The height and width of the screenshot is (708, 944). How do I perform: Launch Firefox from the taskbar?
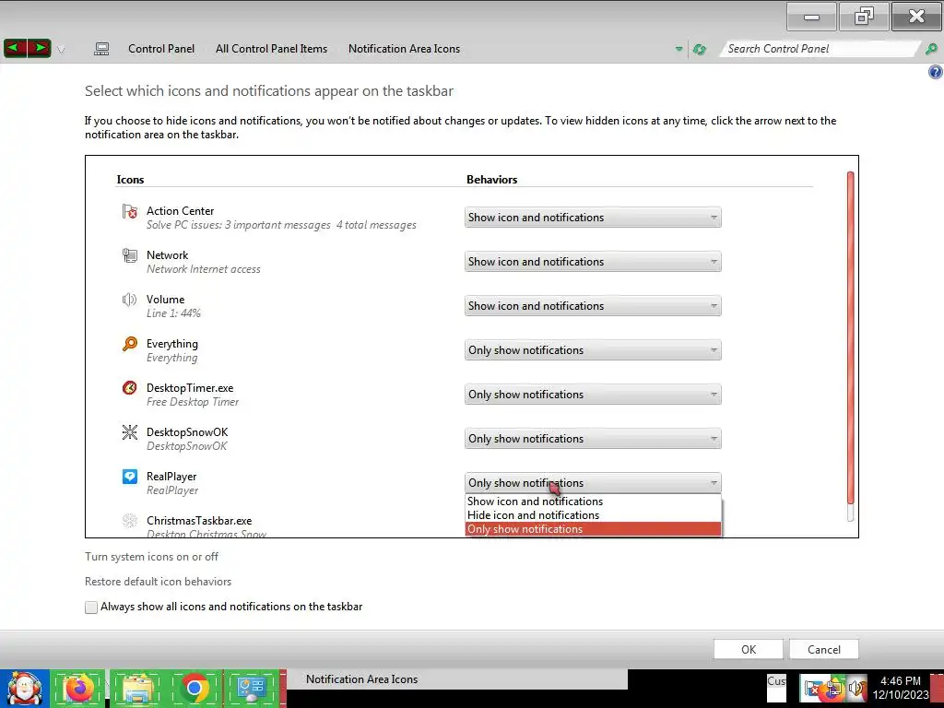(x=78, y=688)
